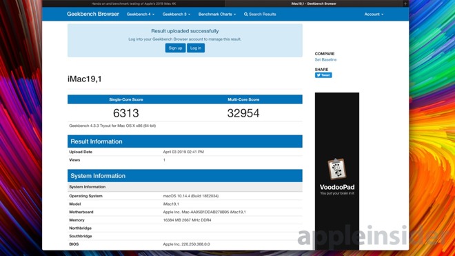Open the Account dropdown menu
This screenshot has width=455, height=256.
coord(374,14)
